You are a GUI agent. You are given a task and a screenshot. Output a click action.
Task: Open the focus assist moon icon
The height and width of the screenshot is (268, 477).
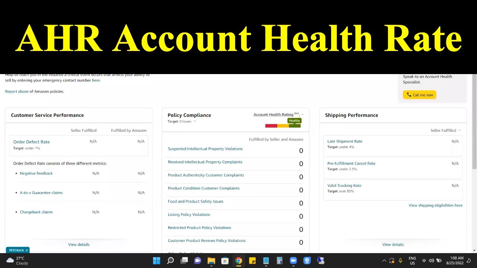coord(469,261)
